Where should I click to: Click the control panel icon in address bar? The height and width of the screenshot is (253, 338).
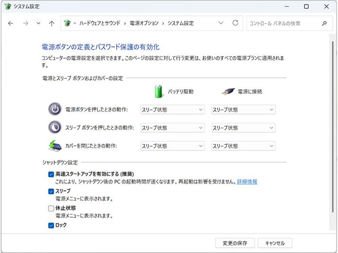(67, 23)
